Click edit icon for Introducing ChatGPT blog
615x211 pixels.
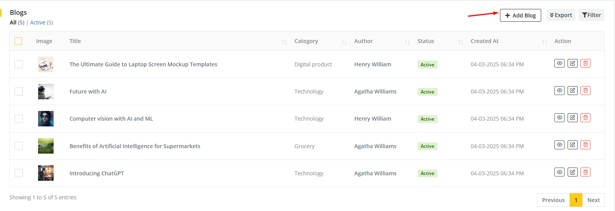pos(572,172)
